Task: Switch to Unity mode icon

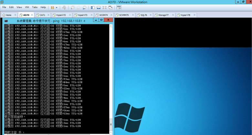Action: [x=110, y=7]
